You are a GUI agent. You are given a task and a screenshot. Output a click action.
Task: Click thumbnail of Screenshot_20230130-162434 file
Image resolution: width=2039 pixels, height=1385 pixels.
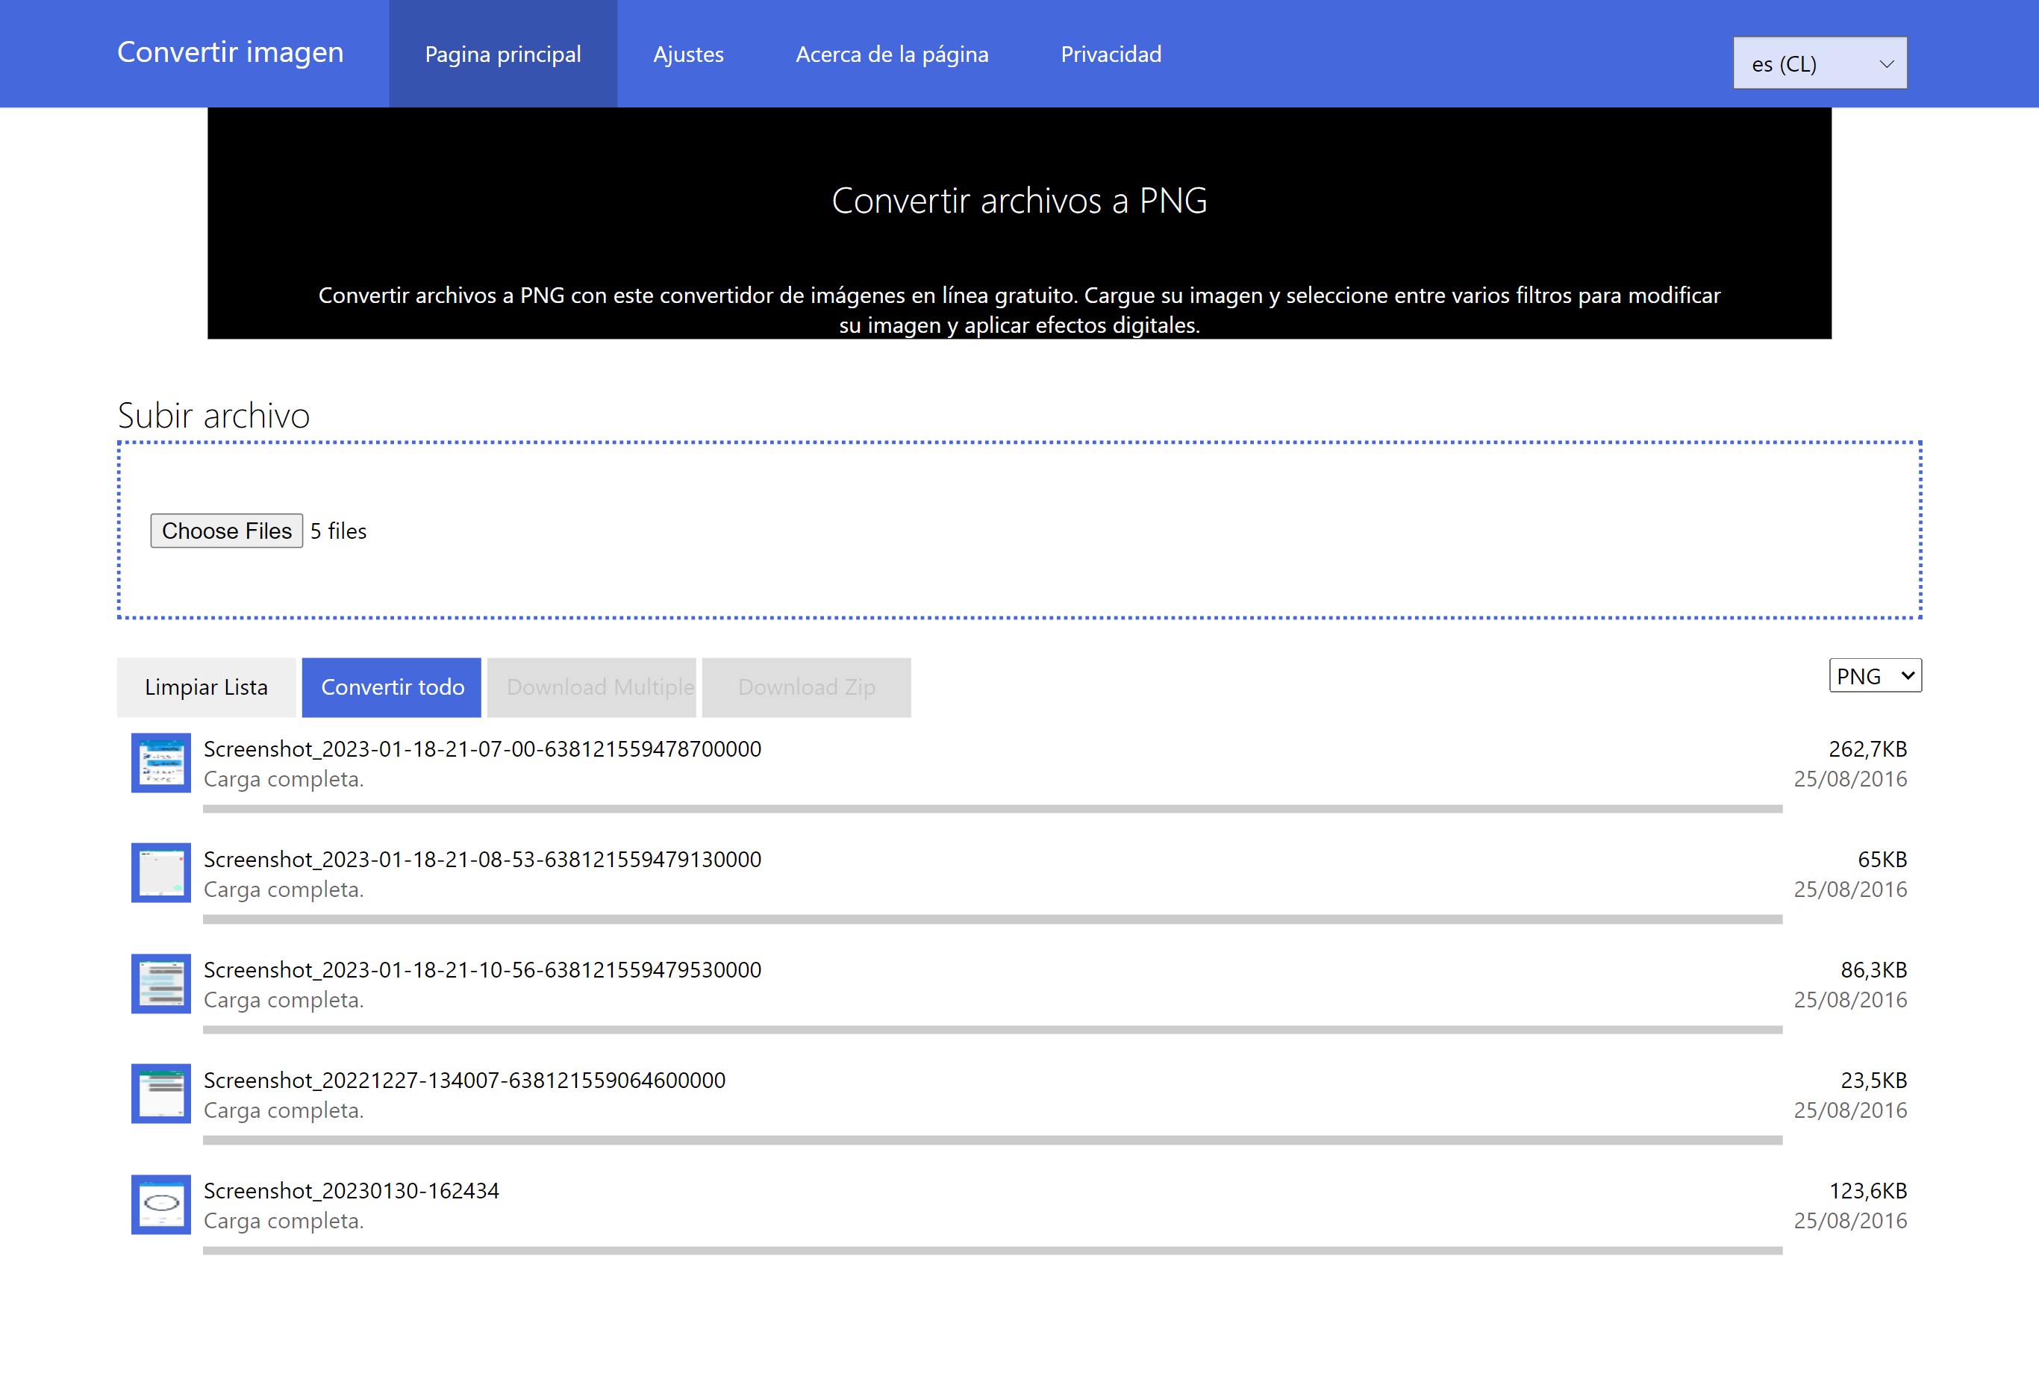click(160, 1204)
